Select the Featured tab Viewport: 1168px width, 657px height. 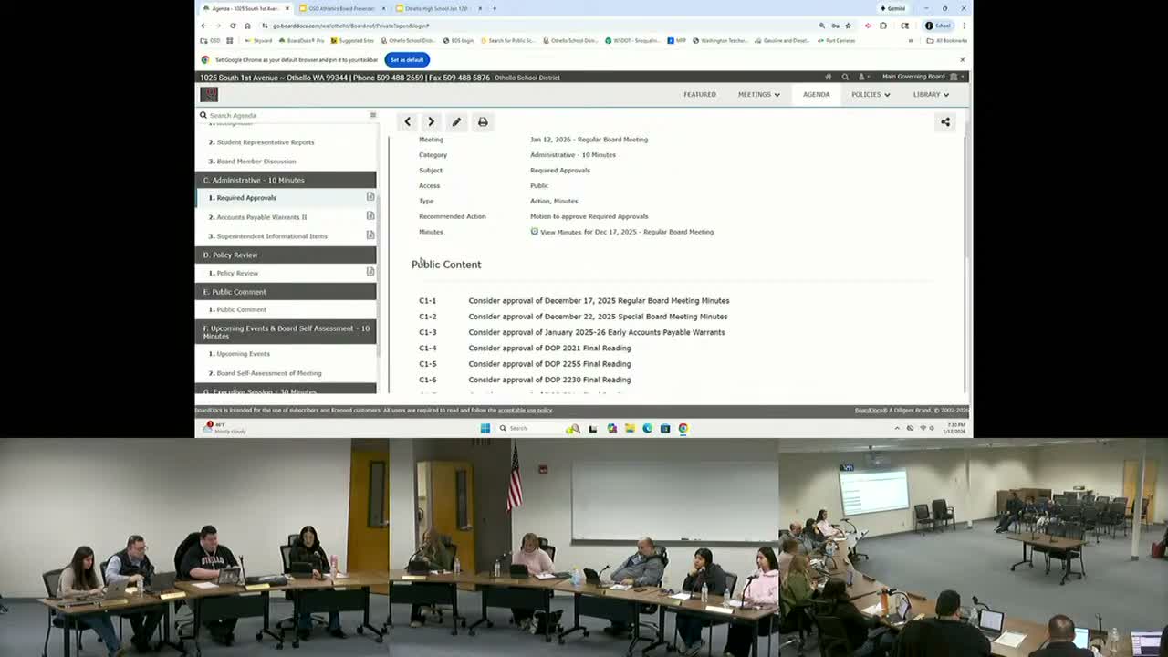click(700, 94)
